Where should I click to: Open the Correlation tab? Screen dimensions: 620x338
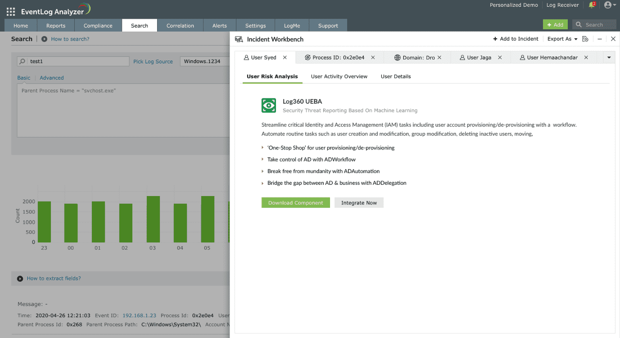tap(180, 26)
